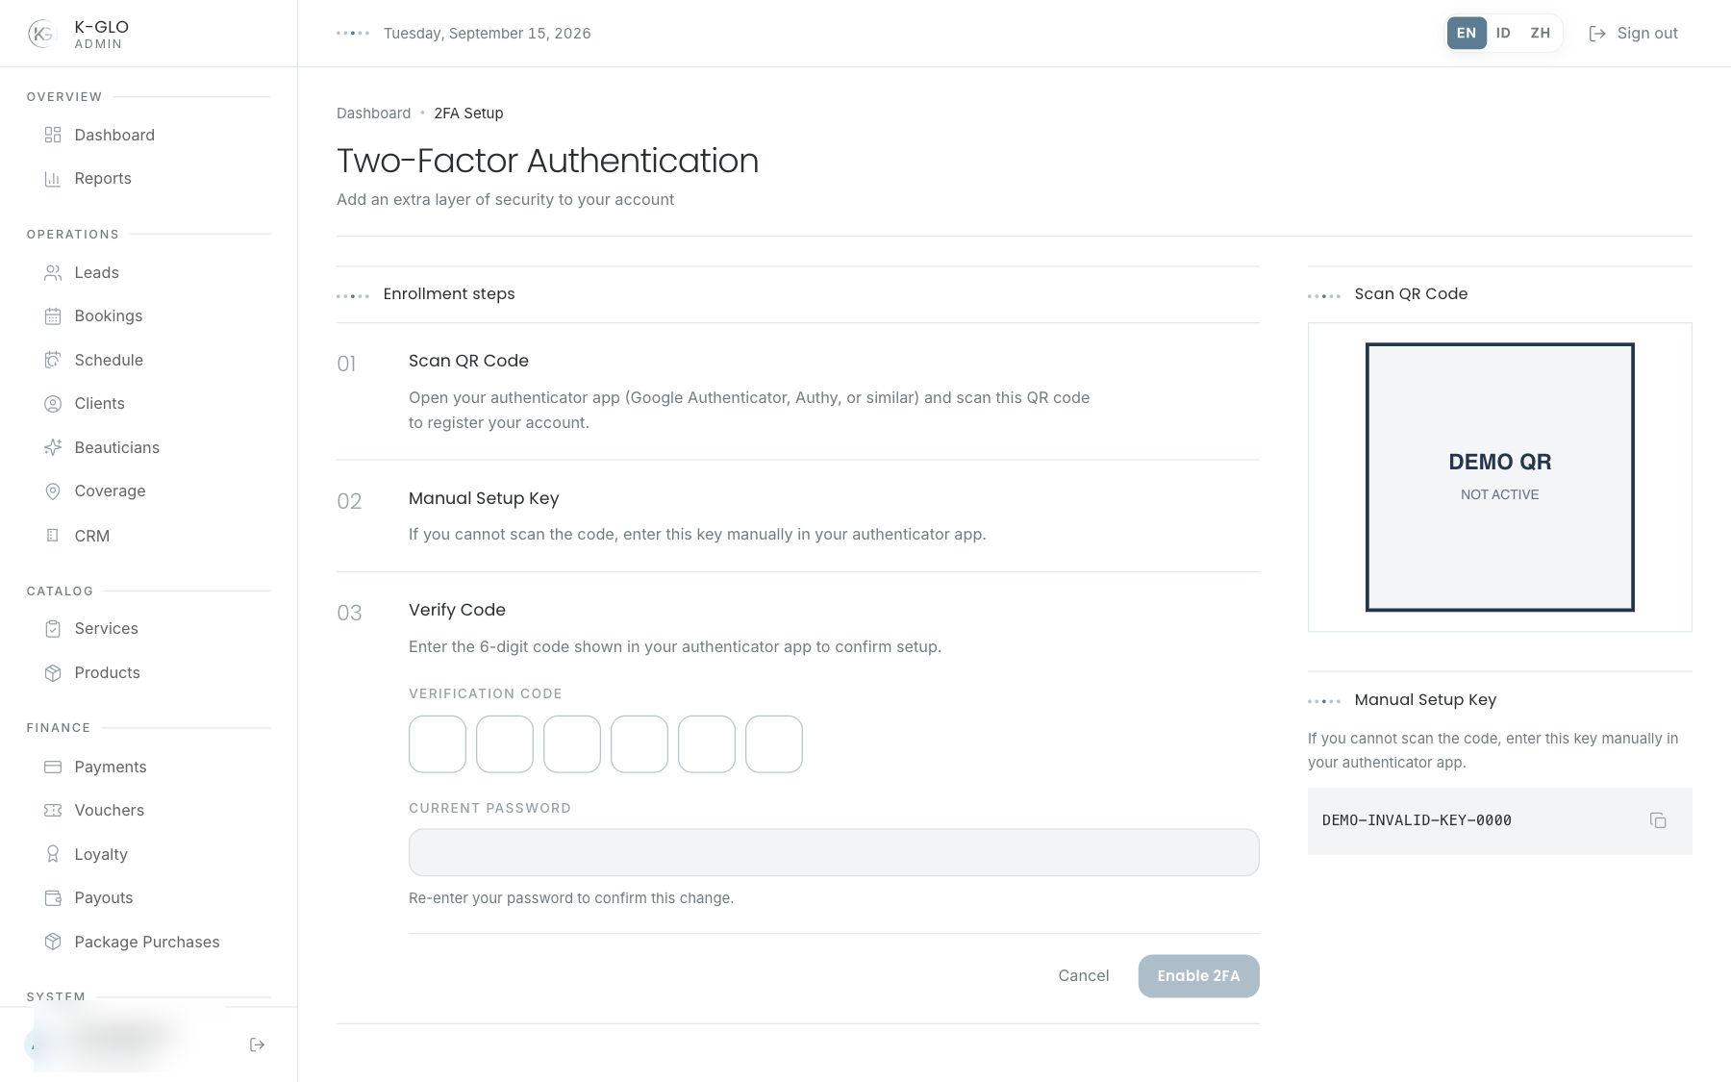Click Sign out in the header

[1633, 34]
